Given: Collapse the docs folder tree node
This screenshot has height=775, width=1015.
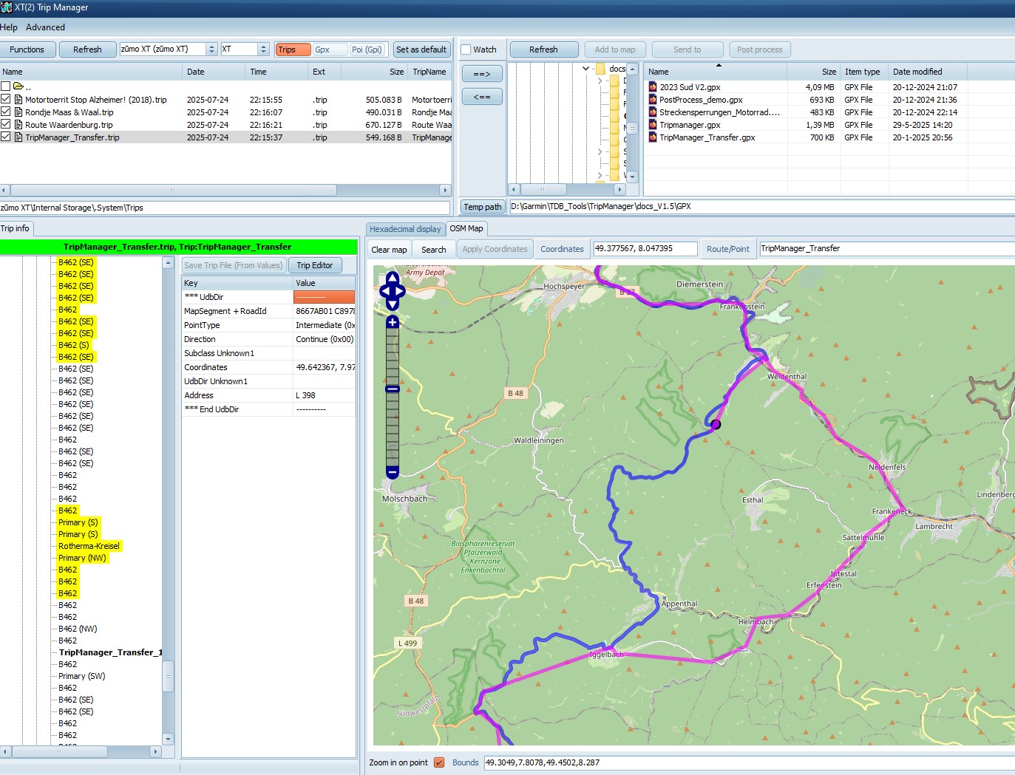Looking at the screenshot, I should coord(585,69).
